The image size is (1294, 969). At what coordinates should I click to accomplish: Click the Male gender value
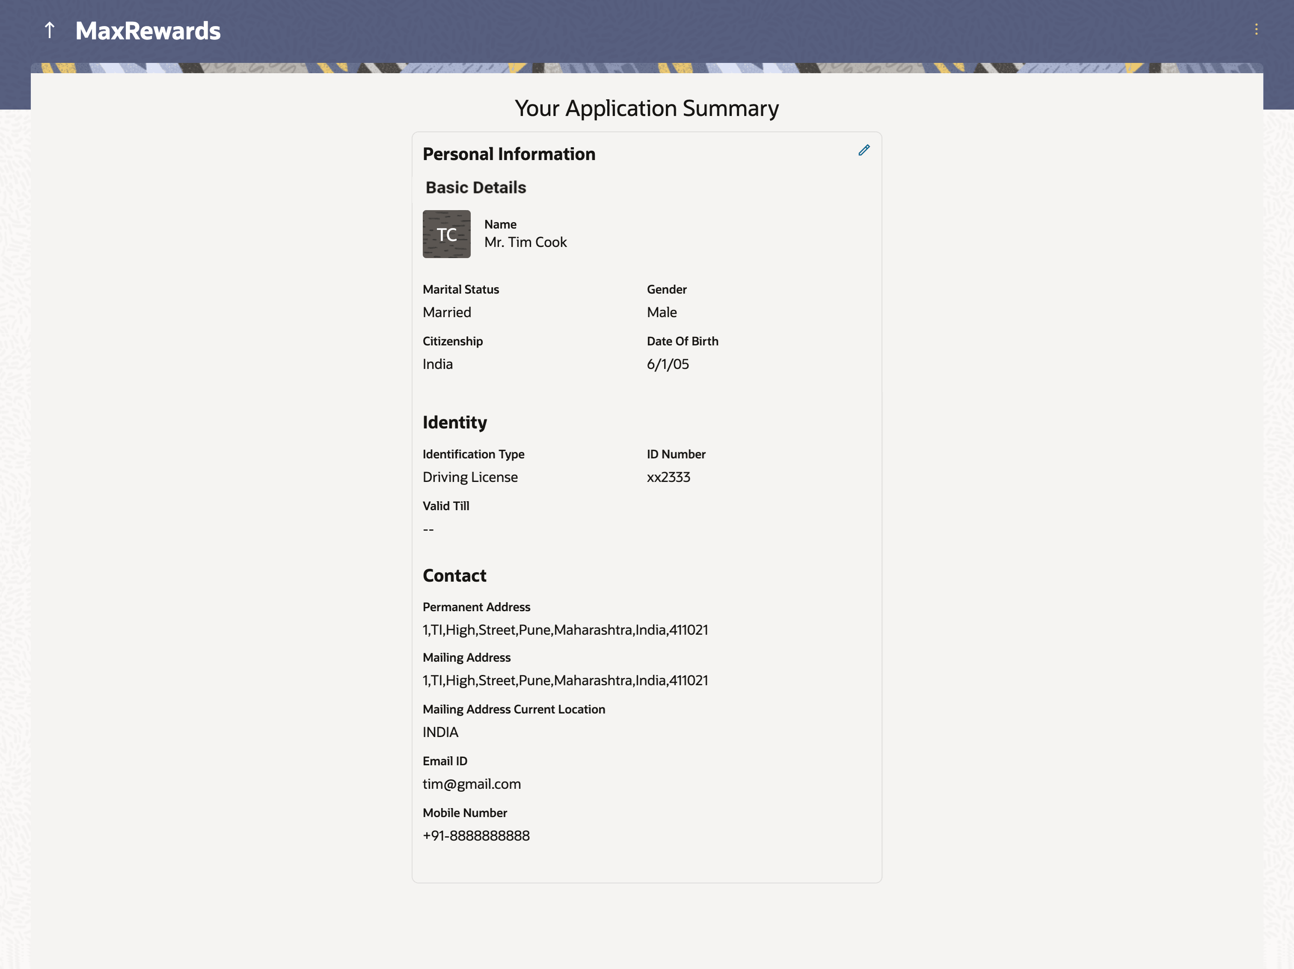click(661, 312)
